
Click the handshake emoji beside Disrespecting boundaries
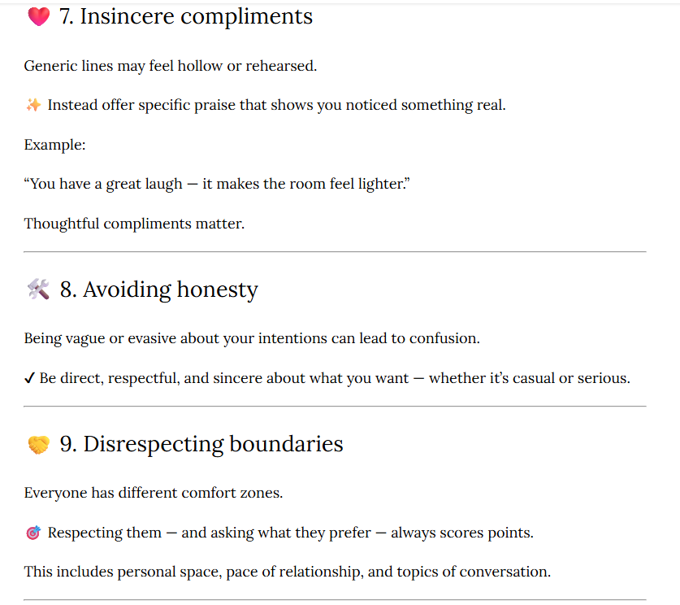tap(38, 445)
